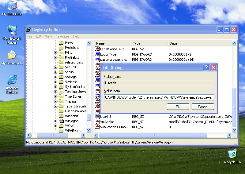Image resolution: width=245 pixels, height=174 pixels.
Task: Expand the Time Zones key
Action: click(x=55, y=96)
